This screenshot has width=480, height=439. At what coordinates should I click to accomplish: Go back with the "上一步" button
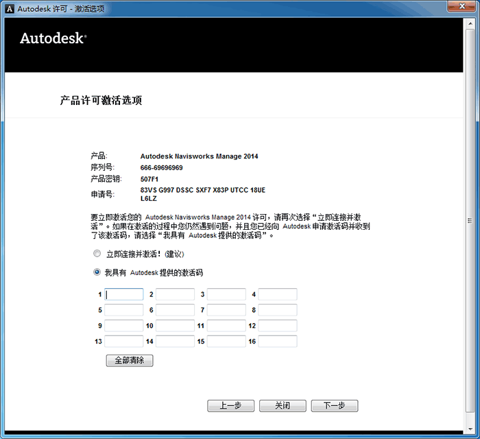tap(230, 405)
